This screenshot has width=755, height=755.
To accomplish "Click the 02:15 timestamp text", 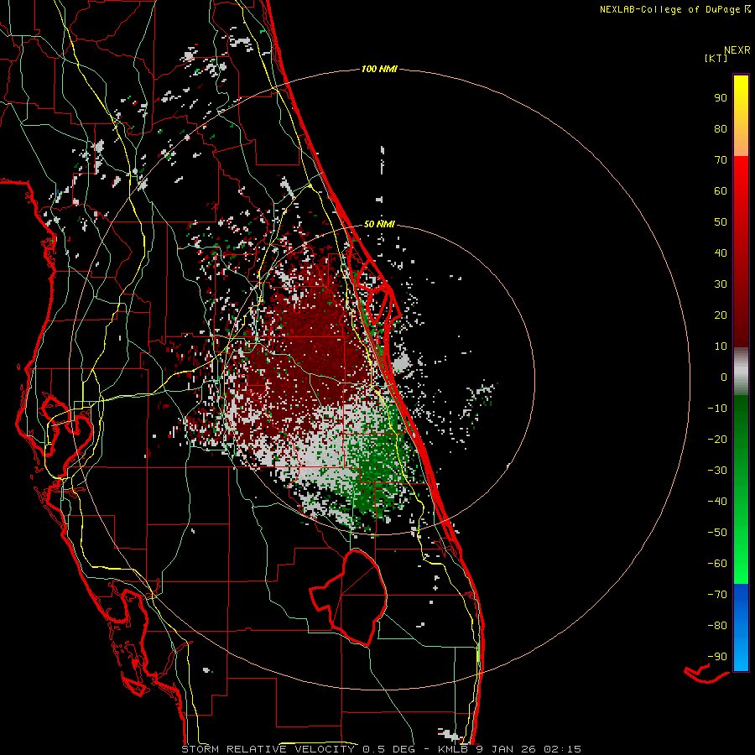I will coord(562,749).
